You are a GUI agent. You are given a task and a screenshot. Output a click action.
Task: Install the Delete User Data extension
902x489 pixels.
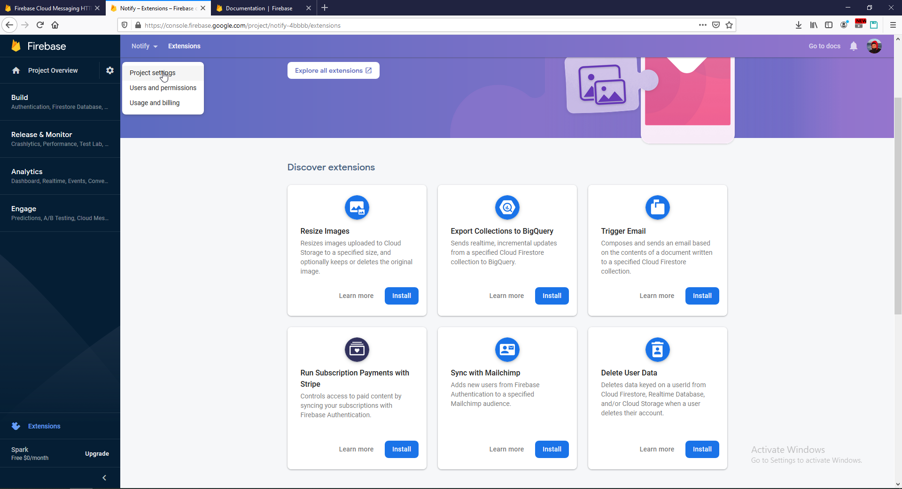click(x=702, y=449)
